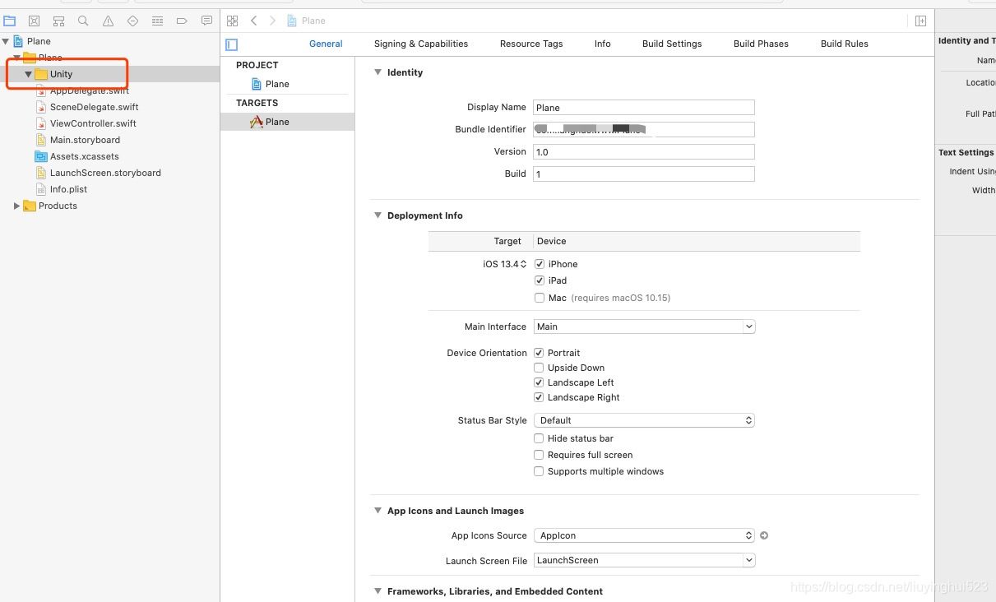Switch to the Resource Tags tab

(531, 44)
